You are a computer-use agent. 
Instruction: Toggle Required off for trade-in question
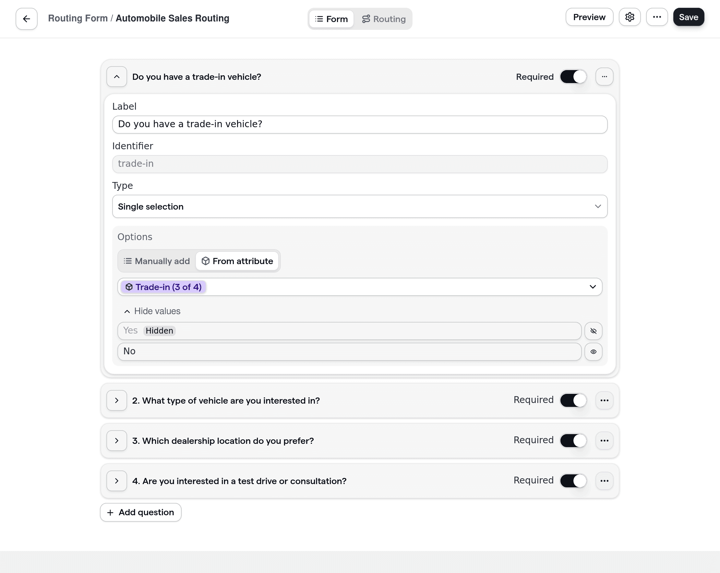coord(573,77)
